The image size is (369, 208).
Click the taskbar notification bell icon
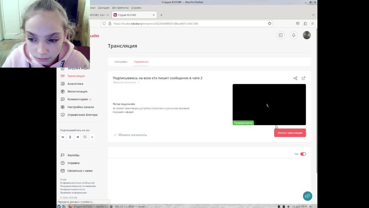tap(279, 207)
